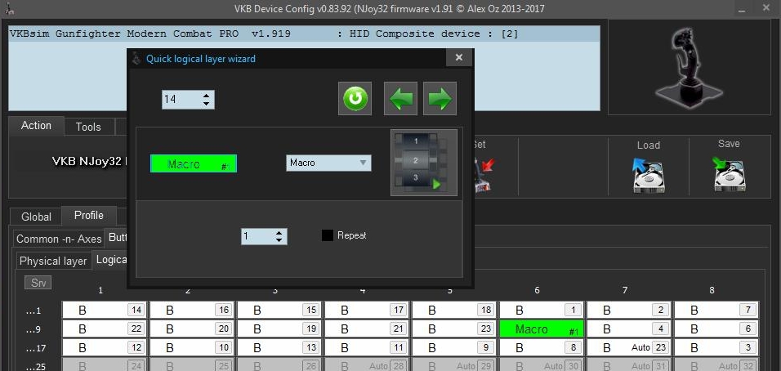Go to next button with right arrow
The height and width of the screenshot is (371, 781).
[440, 99]
